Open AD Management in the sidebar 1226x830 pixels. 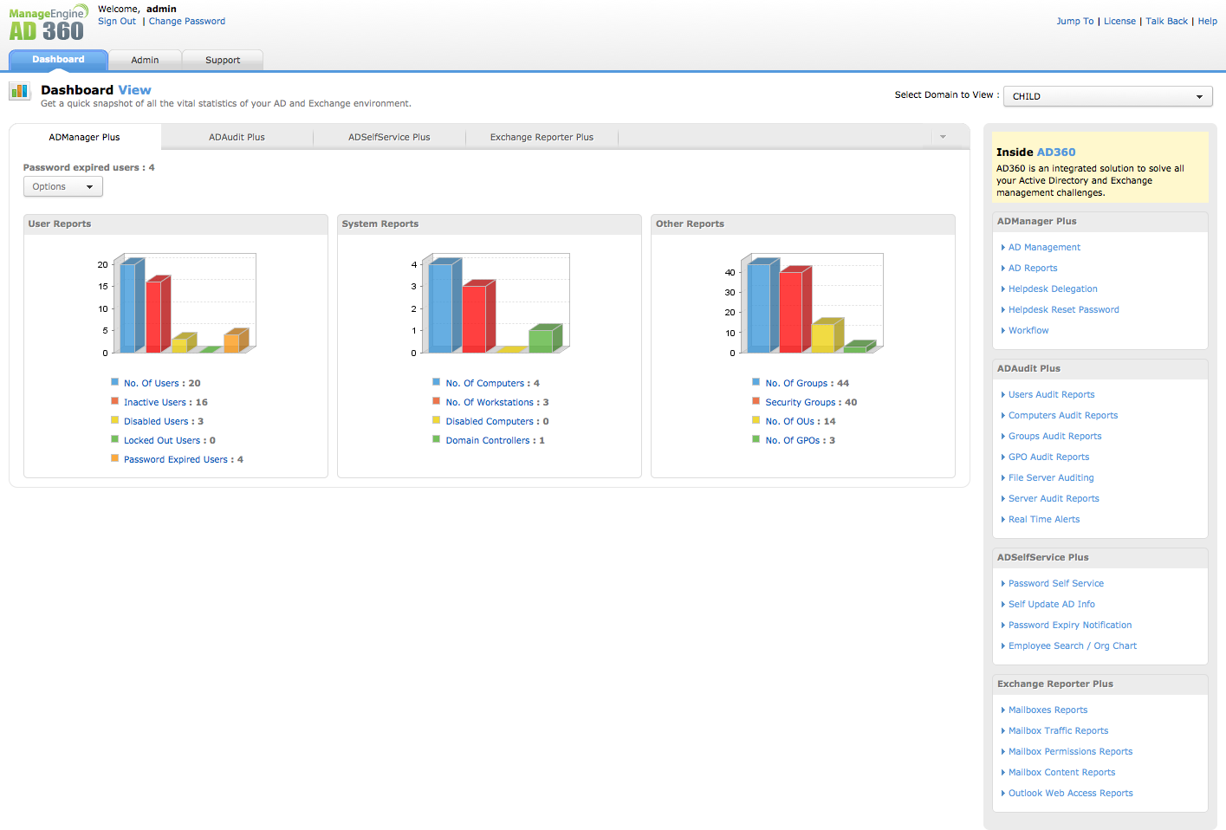pos(1044,247)
